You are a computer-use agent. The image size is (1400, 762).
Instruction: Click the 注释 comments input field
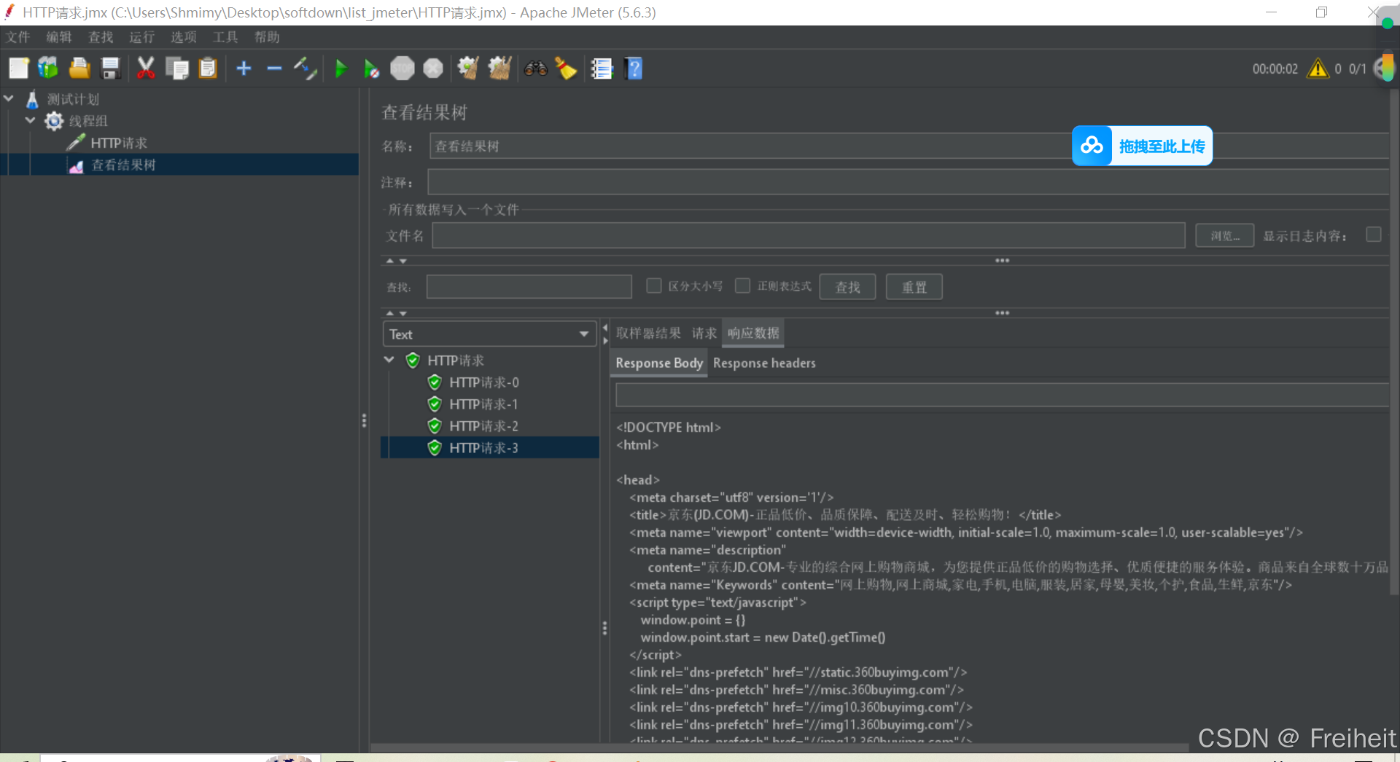[909, 182]
